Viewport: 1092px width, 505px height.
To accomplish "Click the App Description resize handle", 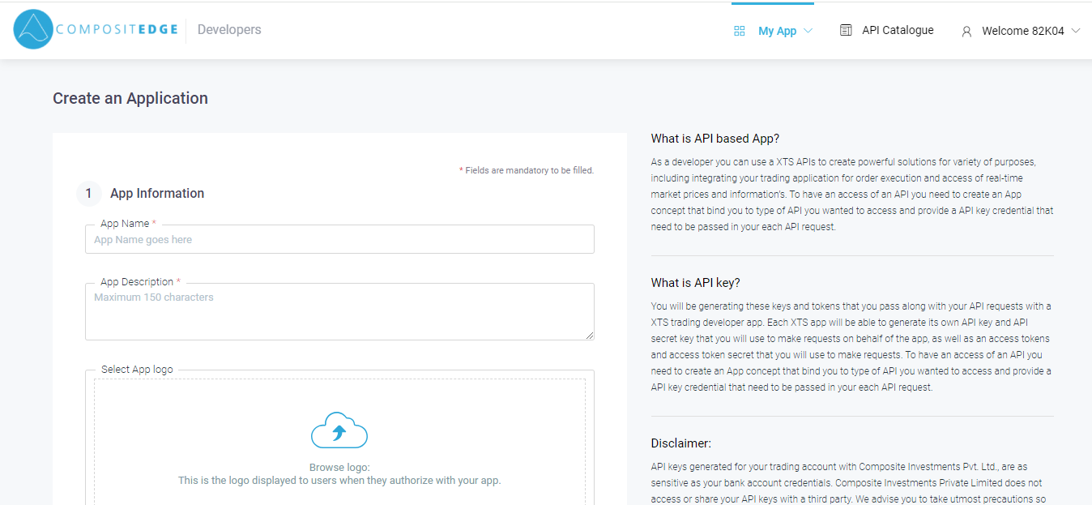I will (590, 336).
